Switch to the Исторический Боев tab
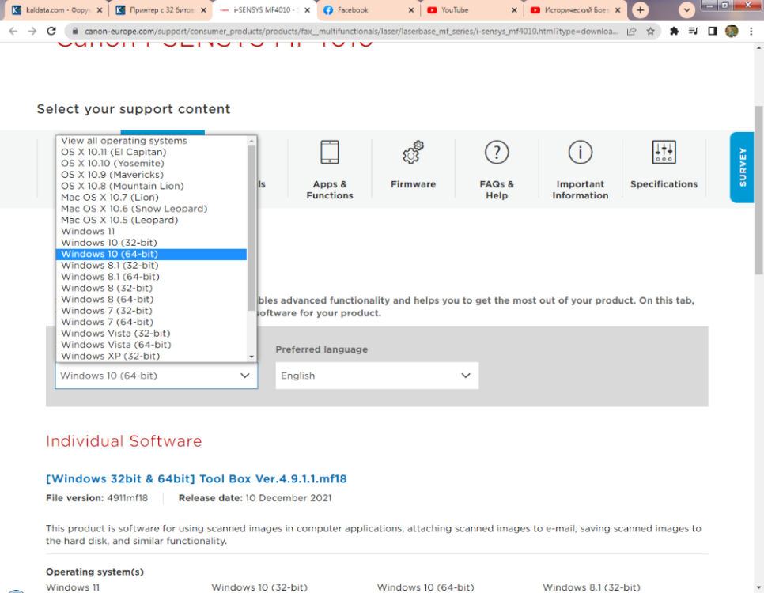 coord(575,9)
